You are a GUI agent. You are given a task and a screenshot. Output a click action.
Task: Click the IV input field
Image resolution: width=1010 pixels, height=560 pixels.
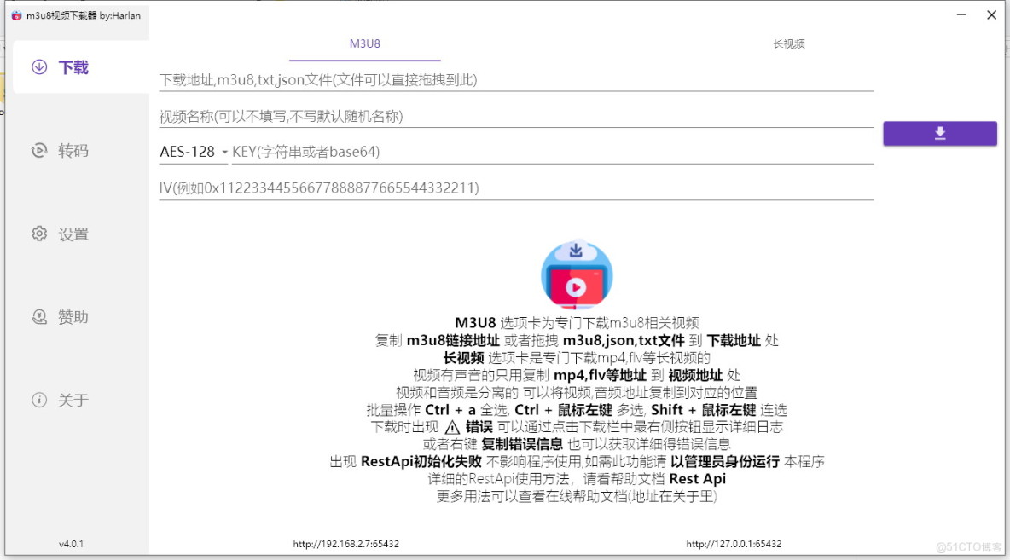click(x=512, y=188)
